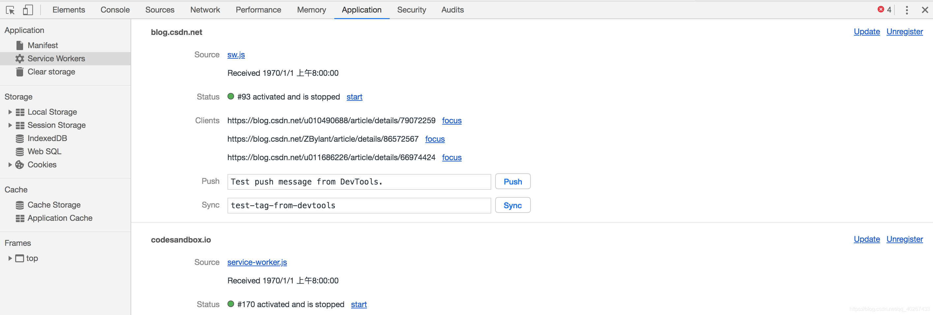This screenshot has width=933, height=315.
Task: Click the Service Workers gear icon
Action: pyautogui.click(x=19, y=59)
